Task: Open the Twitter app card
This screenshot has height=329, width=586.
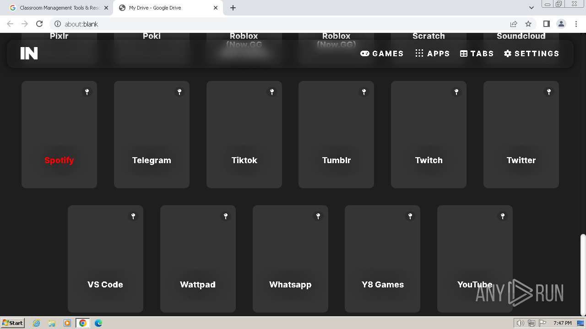Action: [521, 134]
